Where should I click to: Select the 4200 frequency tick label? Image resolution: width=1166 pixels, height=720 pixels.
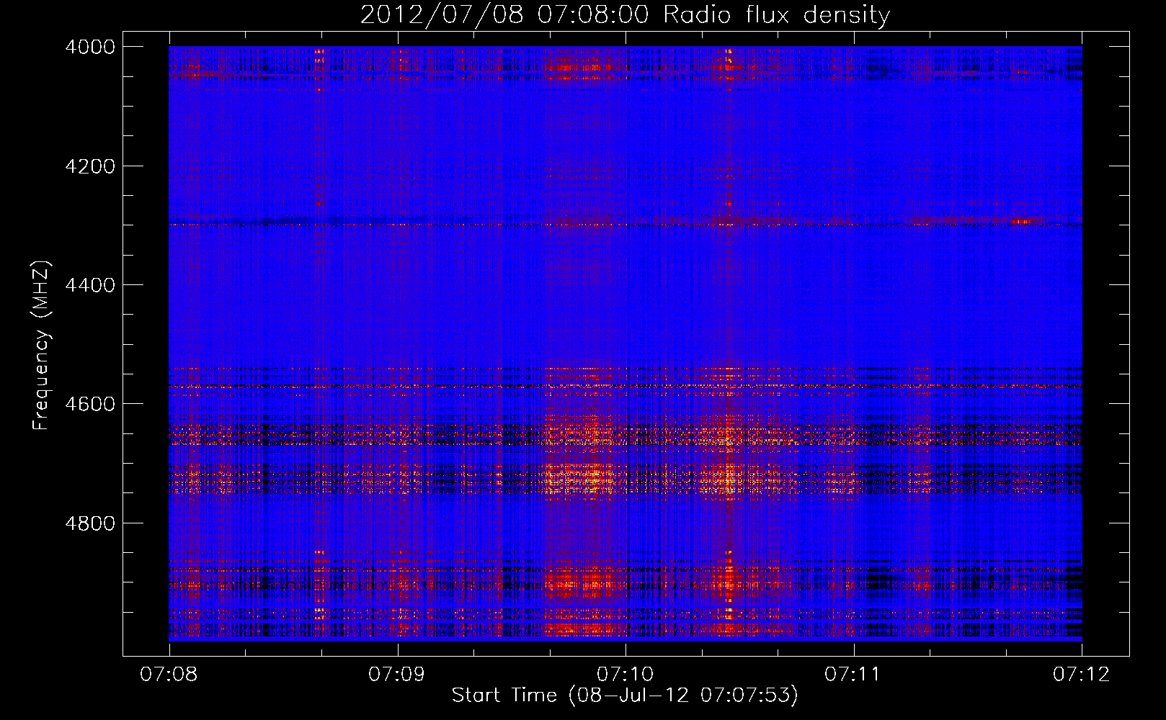click(90, 166)
